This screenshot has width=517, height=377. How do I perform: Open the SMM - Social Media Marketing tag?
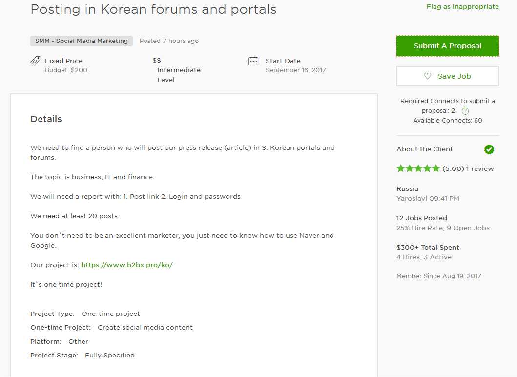pos(82,41)
